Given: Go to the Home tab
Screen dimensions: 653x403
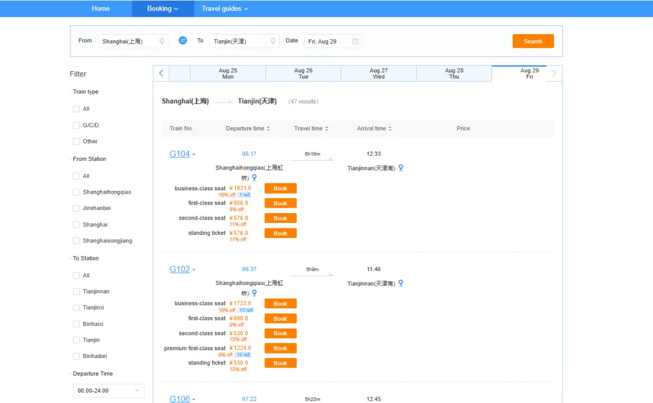Looking at the screenshot, I should pyautogui.click(x=101, y=9).
